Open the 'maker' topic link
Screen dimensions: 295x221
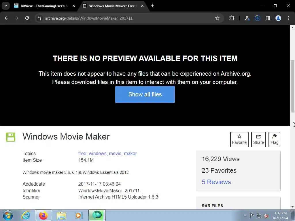pyautogui.click(x=131, y=154)
